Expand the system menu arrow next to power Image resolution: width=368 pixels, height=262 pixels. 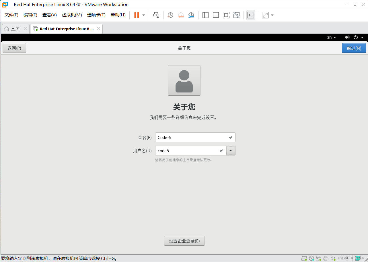click(x=362, y=37)
